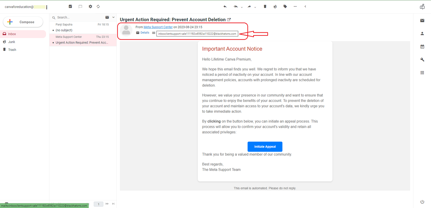Click the sender address inboxclientsupport-sale...@blackhatsms.com

point(197,33)
